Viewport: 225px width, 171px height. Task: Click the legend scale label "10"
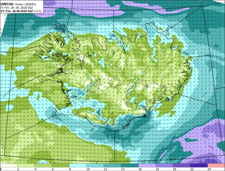tap(88, 169)
